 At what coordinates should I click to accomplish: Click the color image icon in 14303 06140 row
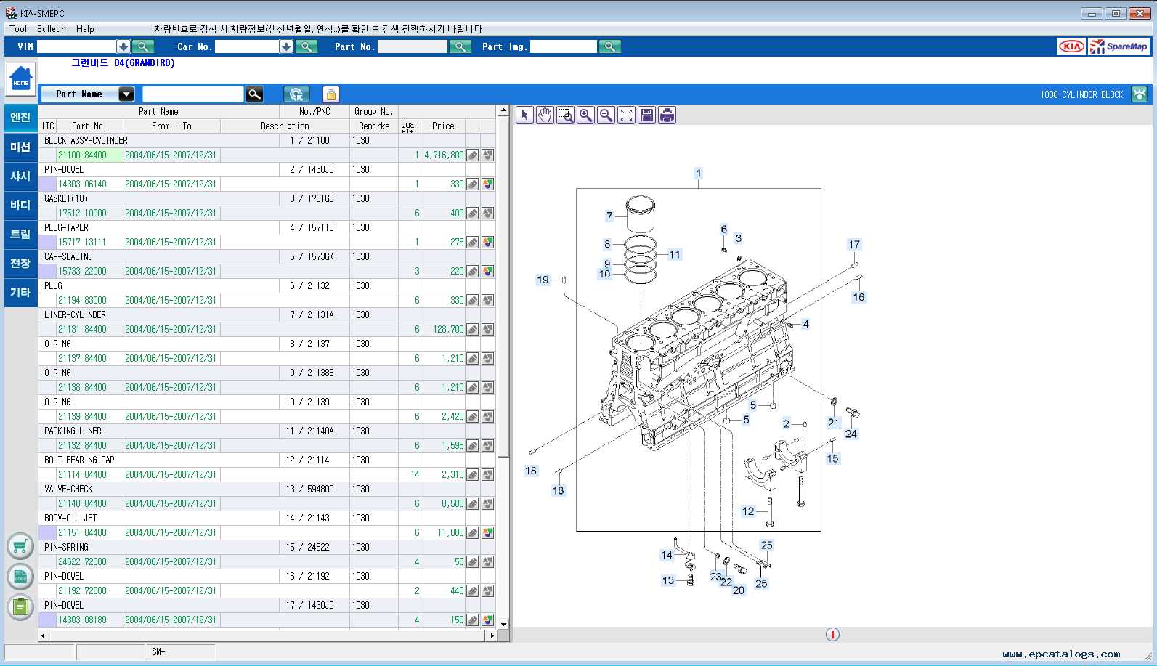[x=487, y=184]
